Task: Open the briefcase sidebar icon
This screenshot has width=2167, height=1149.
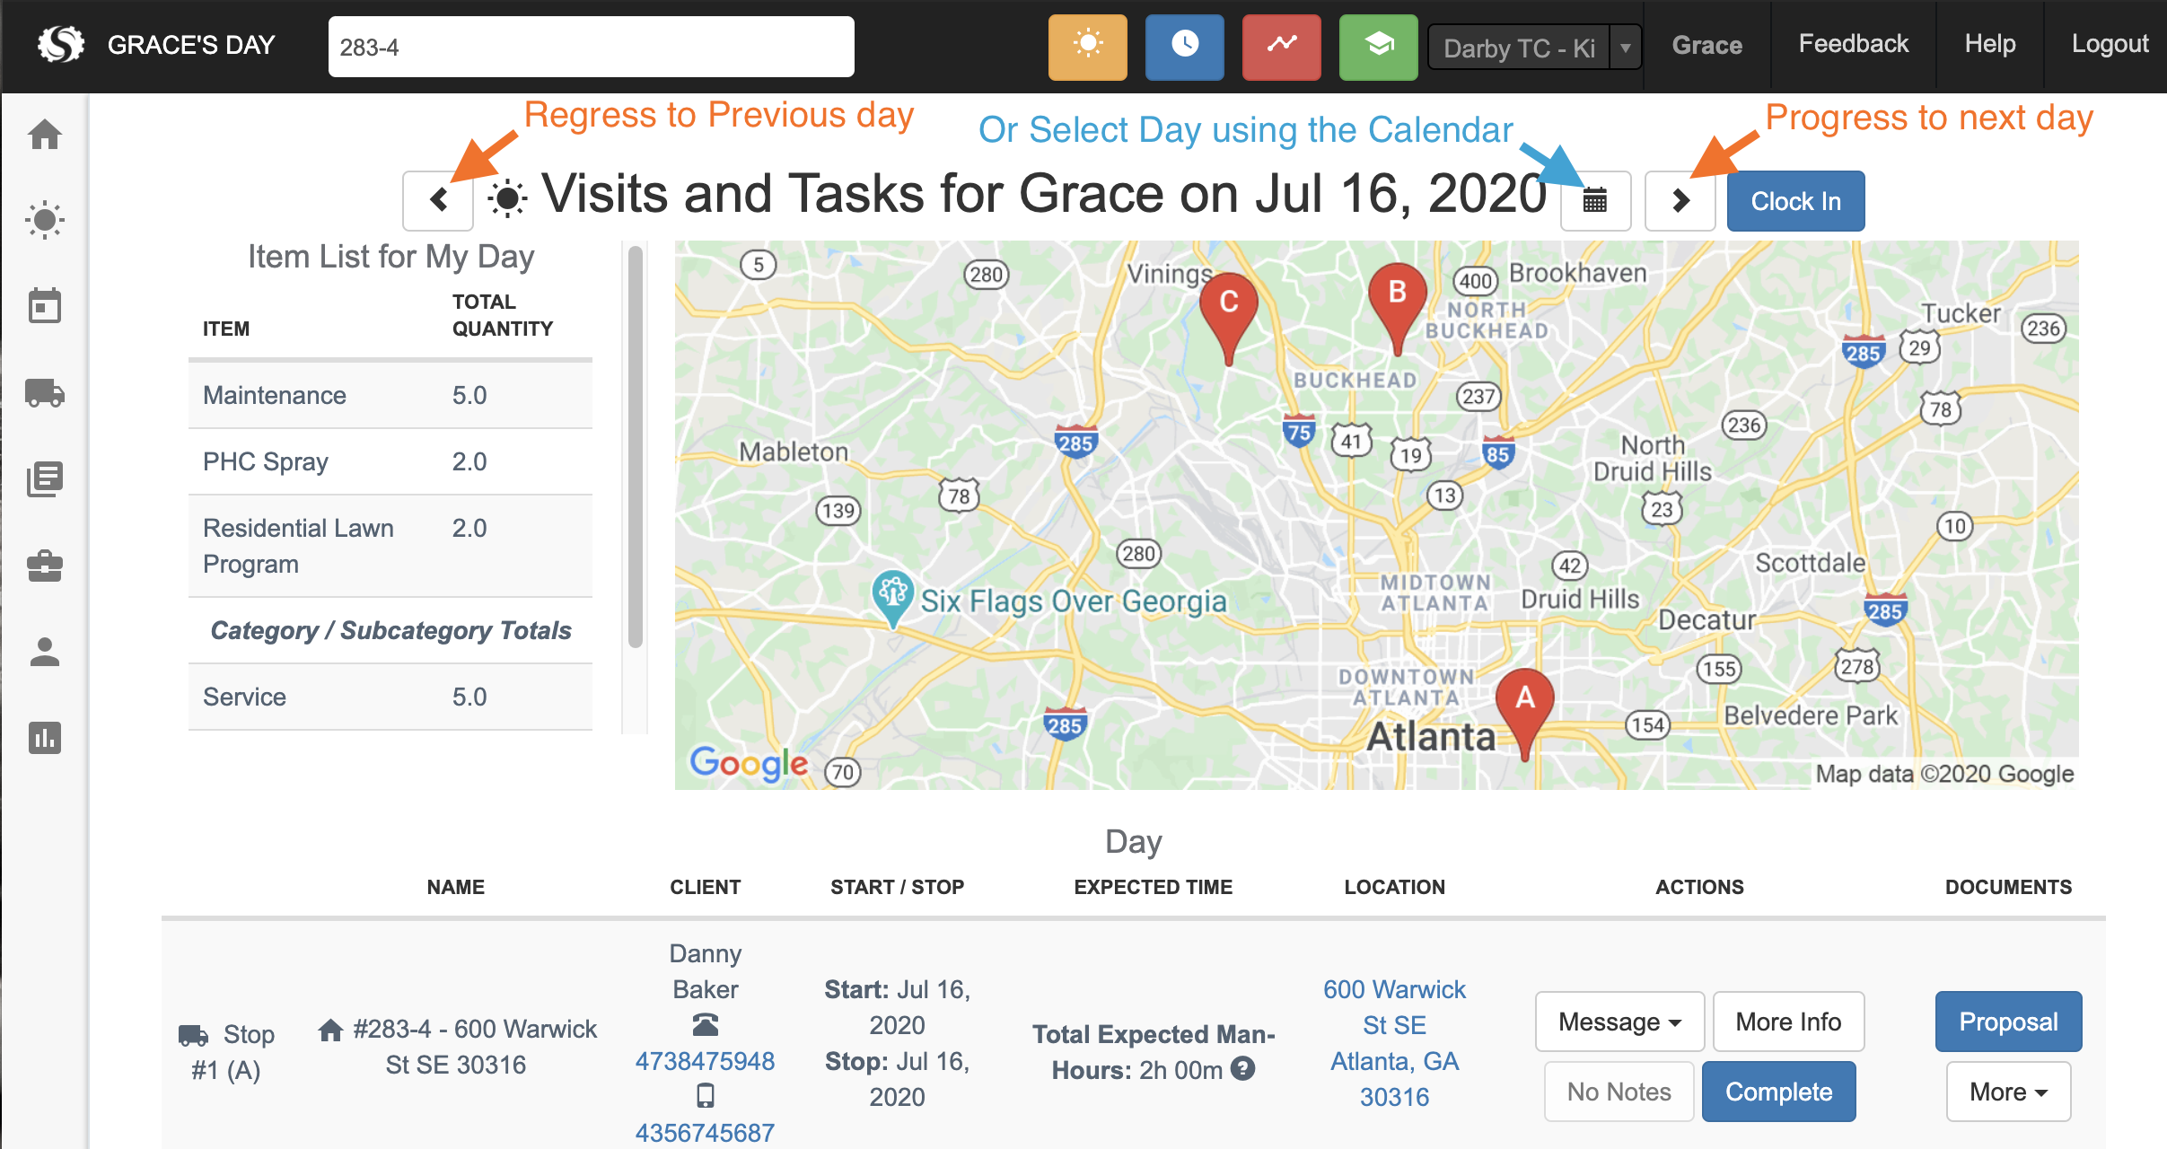Action: click(x=45, y=566)
